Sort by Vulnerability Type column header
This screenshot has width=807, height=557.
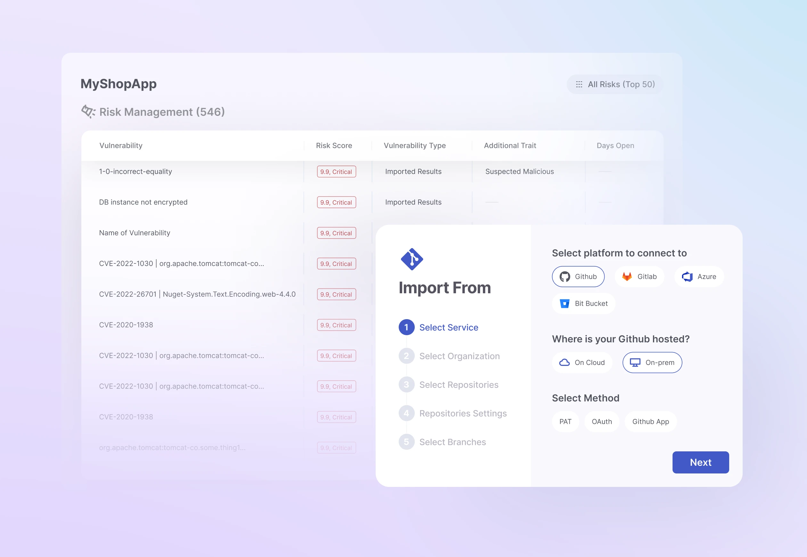click(x=414, y=146)
